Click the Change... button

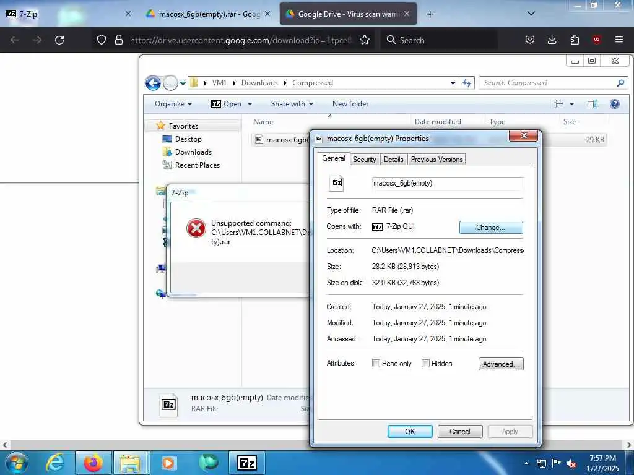pos(491,228)
